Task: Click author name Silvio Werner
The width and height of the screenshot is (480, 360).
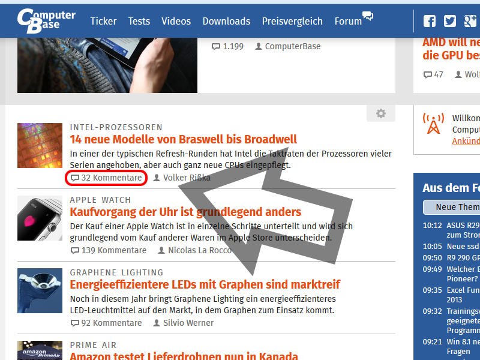Action: [188, 323]
